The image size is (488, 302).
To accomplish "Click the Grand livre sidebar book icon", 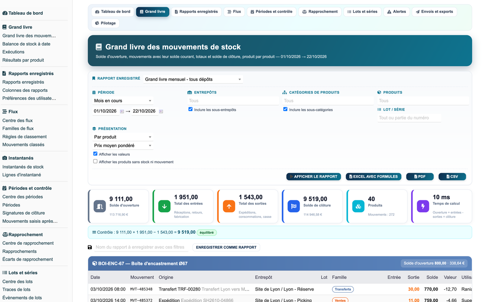I will [4, 27].
